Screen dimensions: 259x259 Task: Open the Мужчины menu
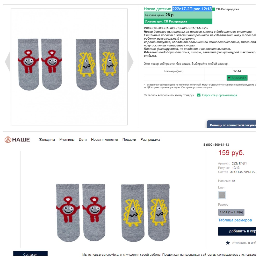click(x=67, y=140)
